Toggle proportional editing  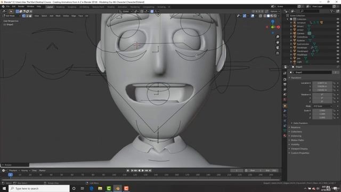(152, 11)
